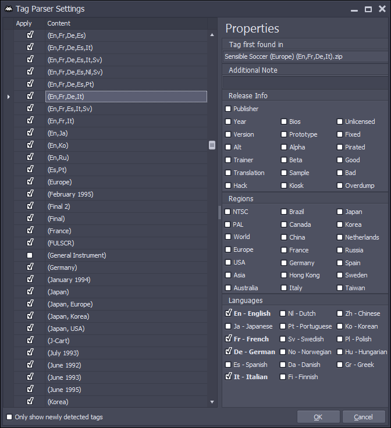Check the Hack checkbox
Viewport: 391px width, 428px height.
coord(228,186)
